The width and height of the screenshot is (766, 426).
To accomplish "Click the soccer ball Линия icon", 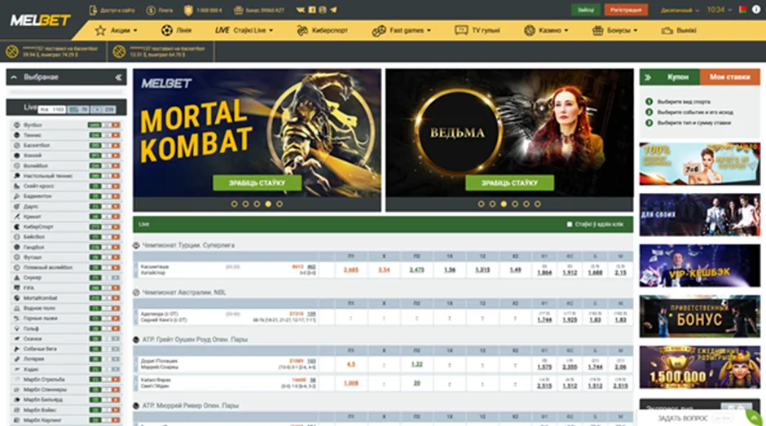I will point(166,30).
